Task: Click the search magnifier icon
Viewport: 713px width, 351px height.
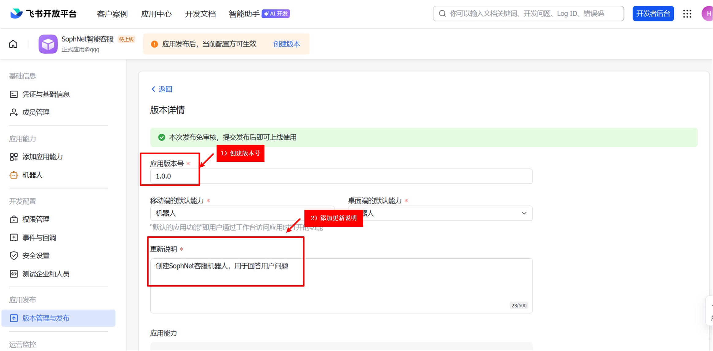Action: pos(442,14)
